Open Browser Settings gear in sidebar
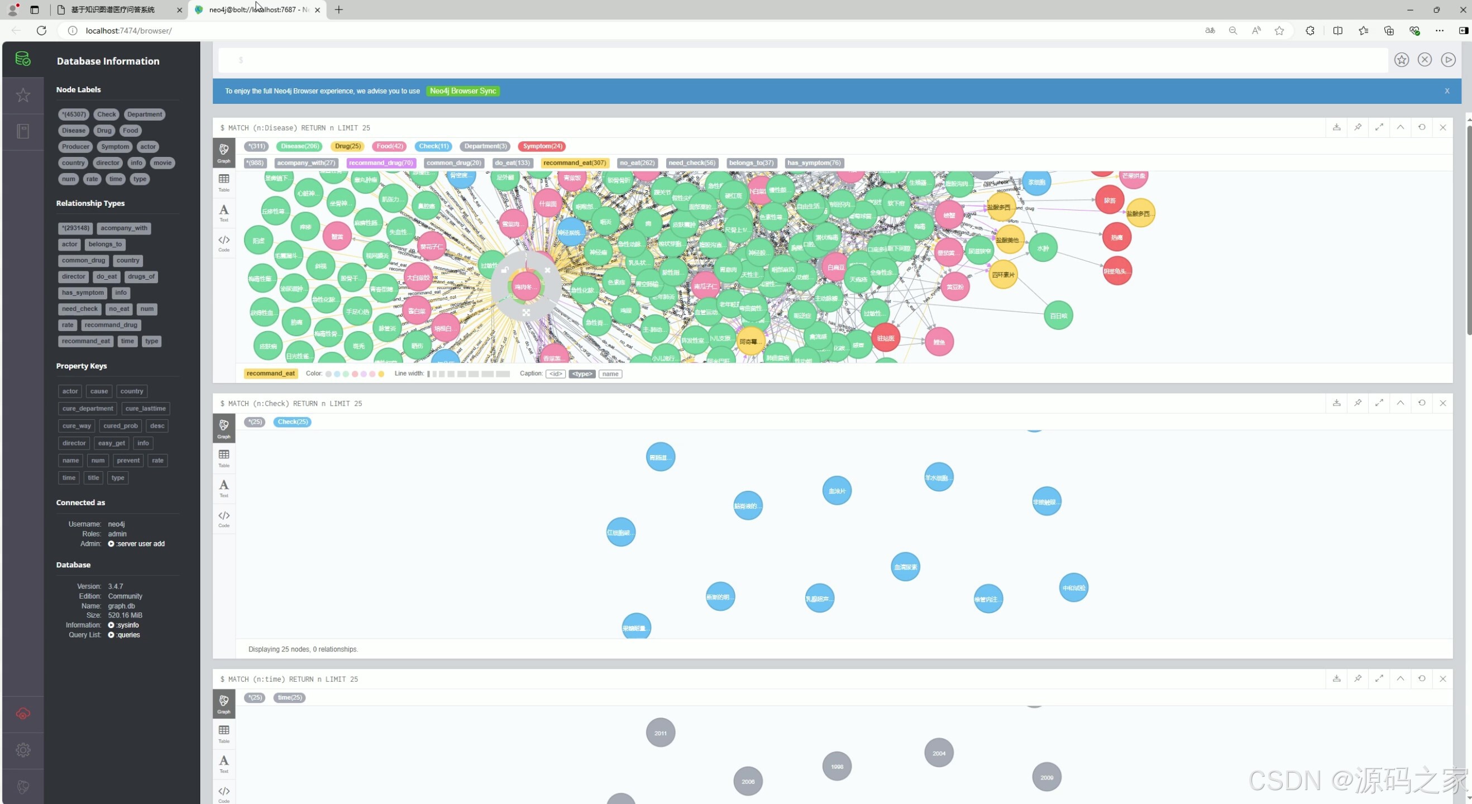 coord(23,750)
